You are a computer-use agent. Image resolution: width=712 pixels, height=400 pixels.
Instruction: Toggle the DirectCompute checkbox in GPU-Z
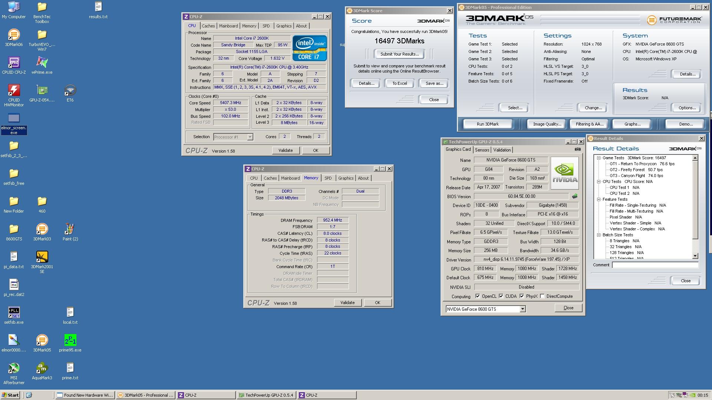coord(542,296)
